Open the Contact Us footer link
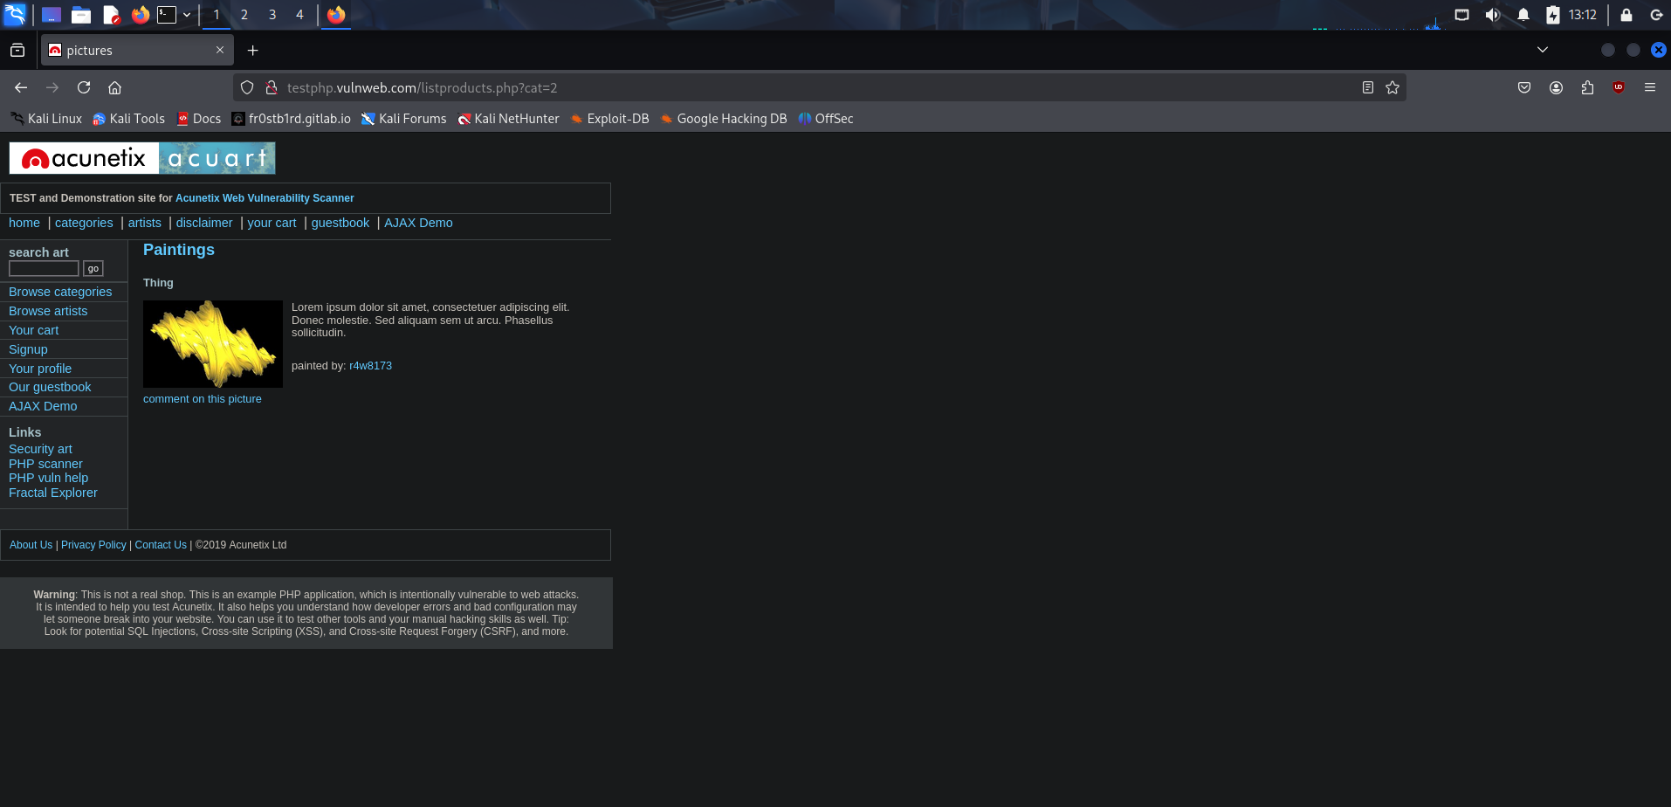The image size is (1671, 807). coord(161,545)
